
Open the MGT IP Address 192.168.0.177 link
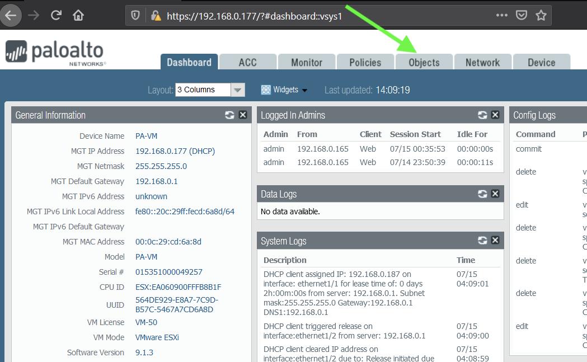157,151
